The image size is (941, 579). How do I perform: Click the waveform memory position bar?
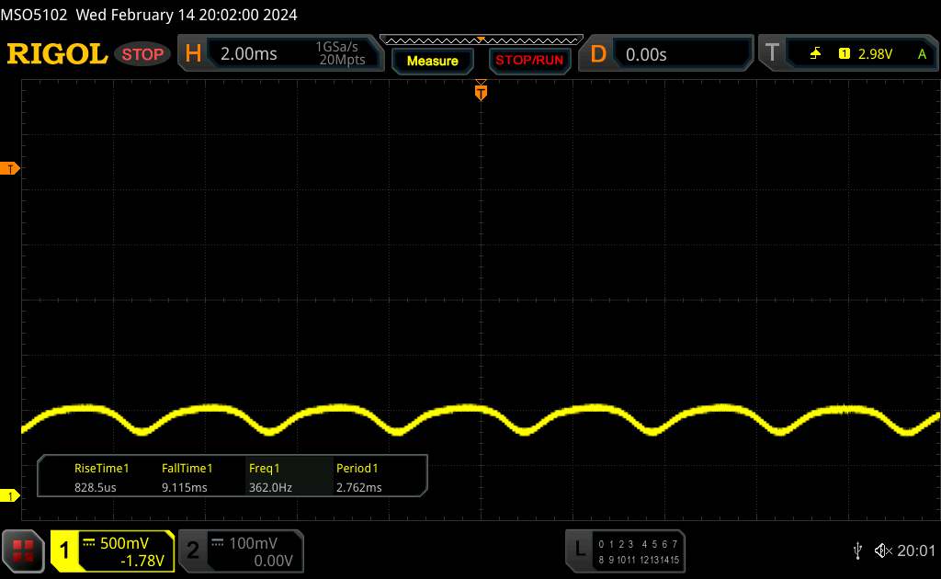pyautogui.click(x=481, y=40)
